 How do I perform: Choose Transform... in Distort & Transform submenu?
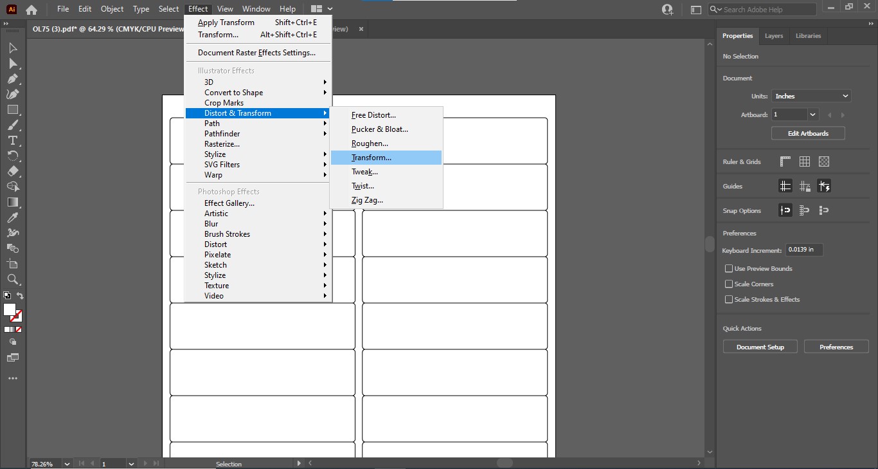[x=386, y=158]
